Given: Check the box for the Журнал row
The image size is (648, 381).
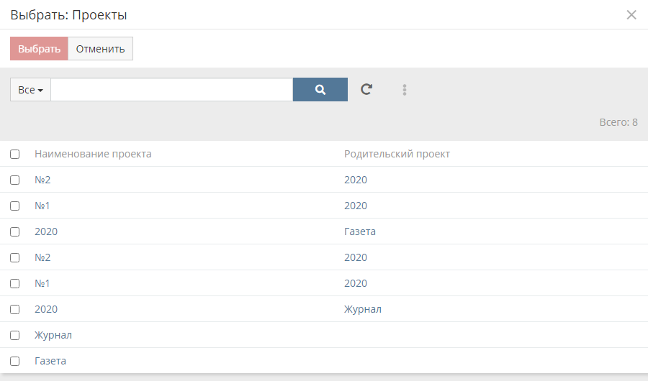Looking at the screenshot, I should pyautogui.click(x=14, y=335).
